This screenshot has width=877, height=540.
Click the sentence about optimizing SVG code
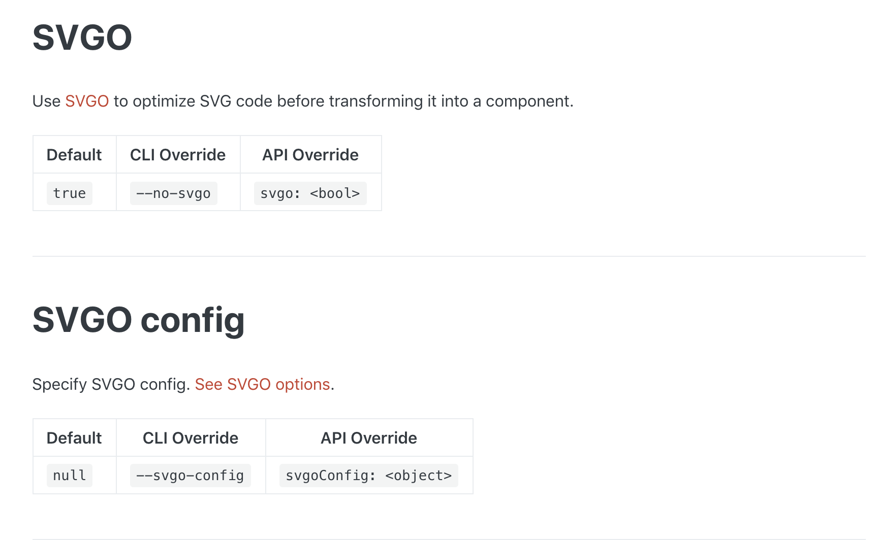pyautogui.click(x=303, y=101)
